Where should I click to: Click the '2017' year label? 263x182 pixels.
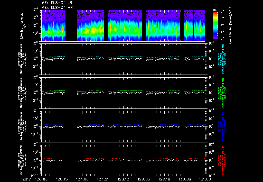(x=27, y=179)
